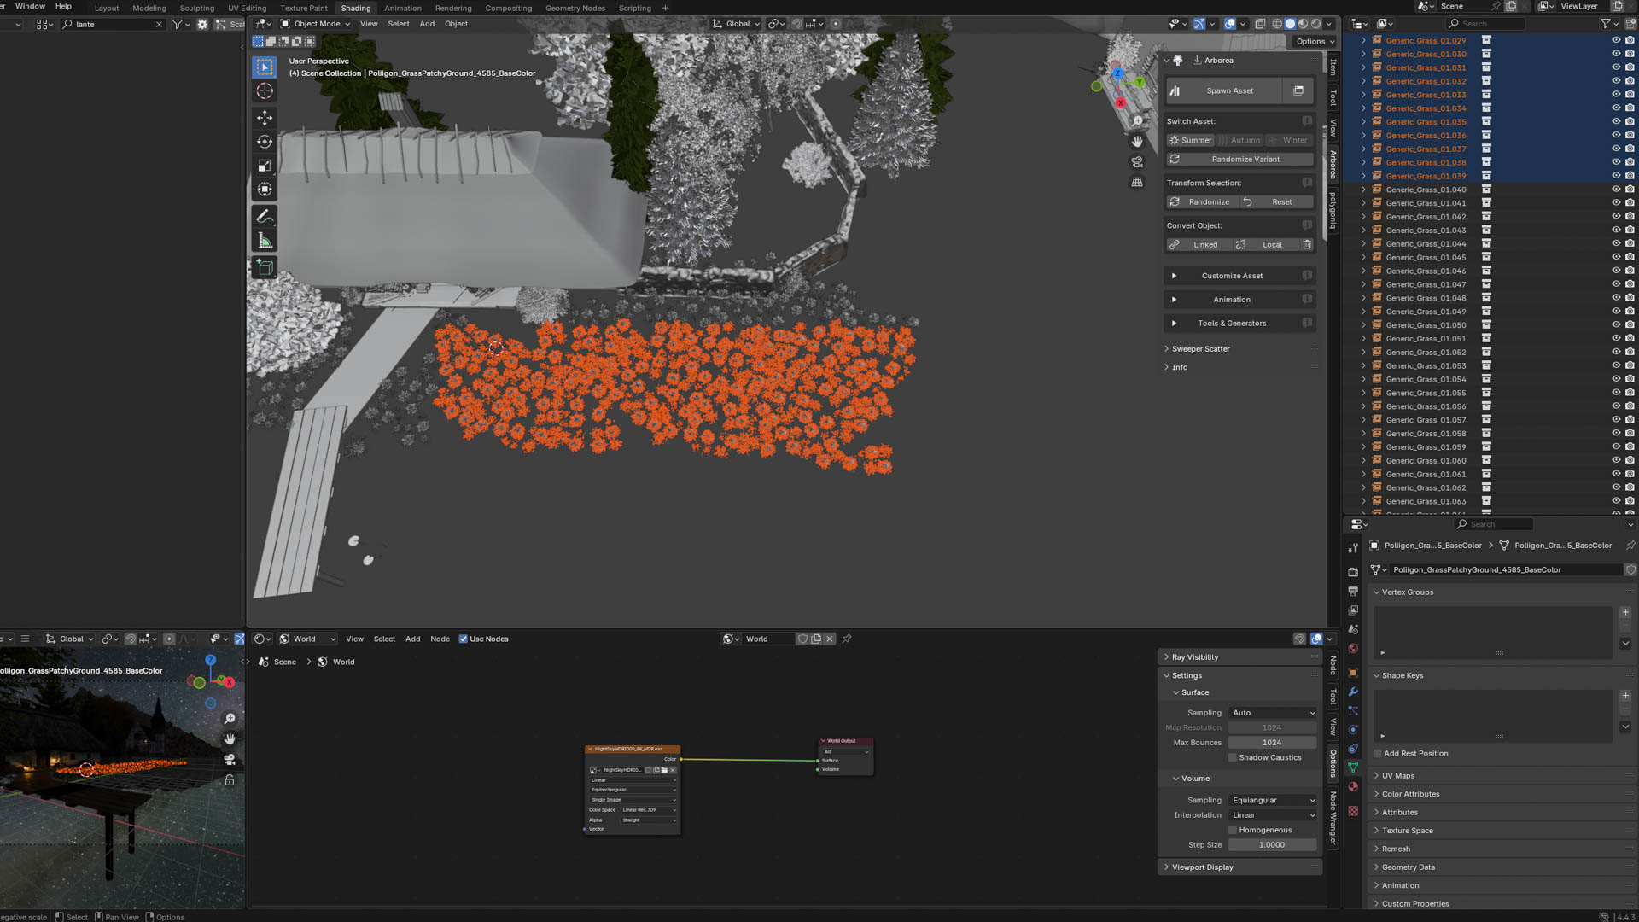Image resolution: width=1639 pixels, height=922 pixels.
Task: Open Surface Sampling Auto dropdown
Action: [1272, 713]
